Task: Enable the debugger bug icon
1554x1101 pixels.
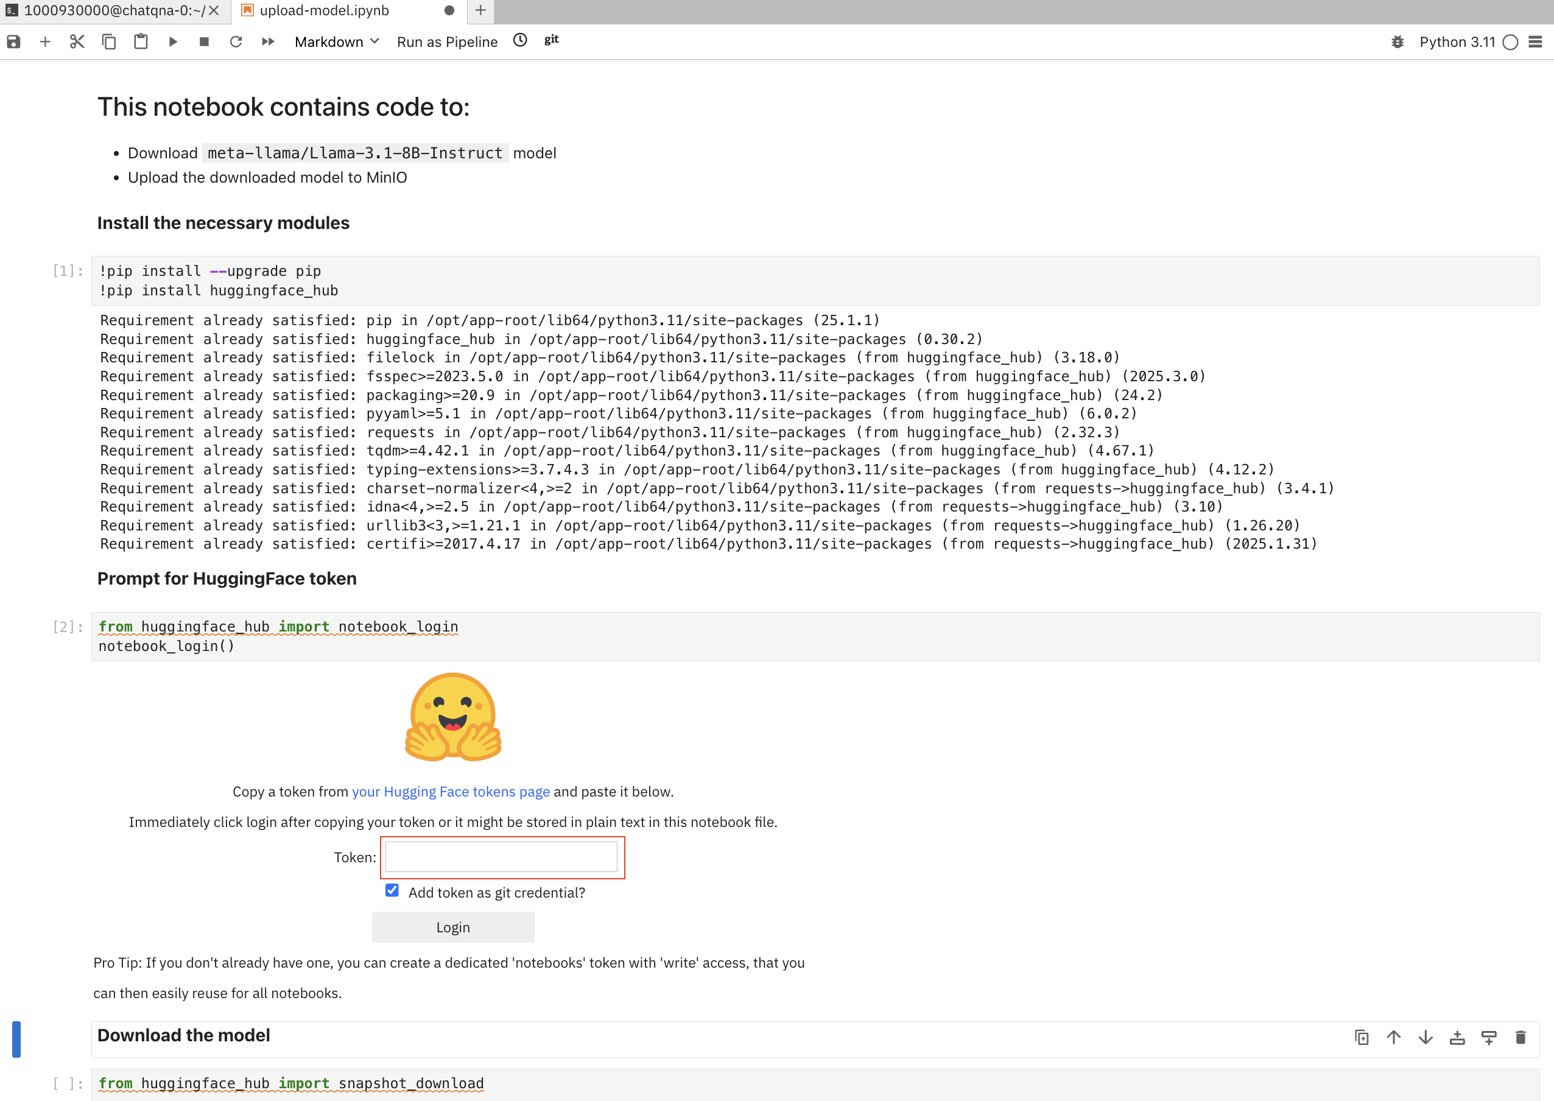Action: (x=1398, y=42)
